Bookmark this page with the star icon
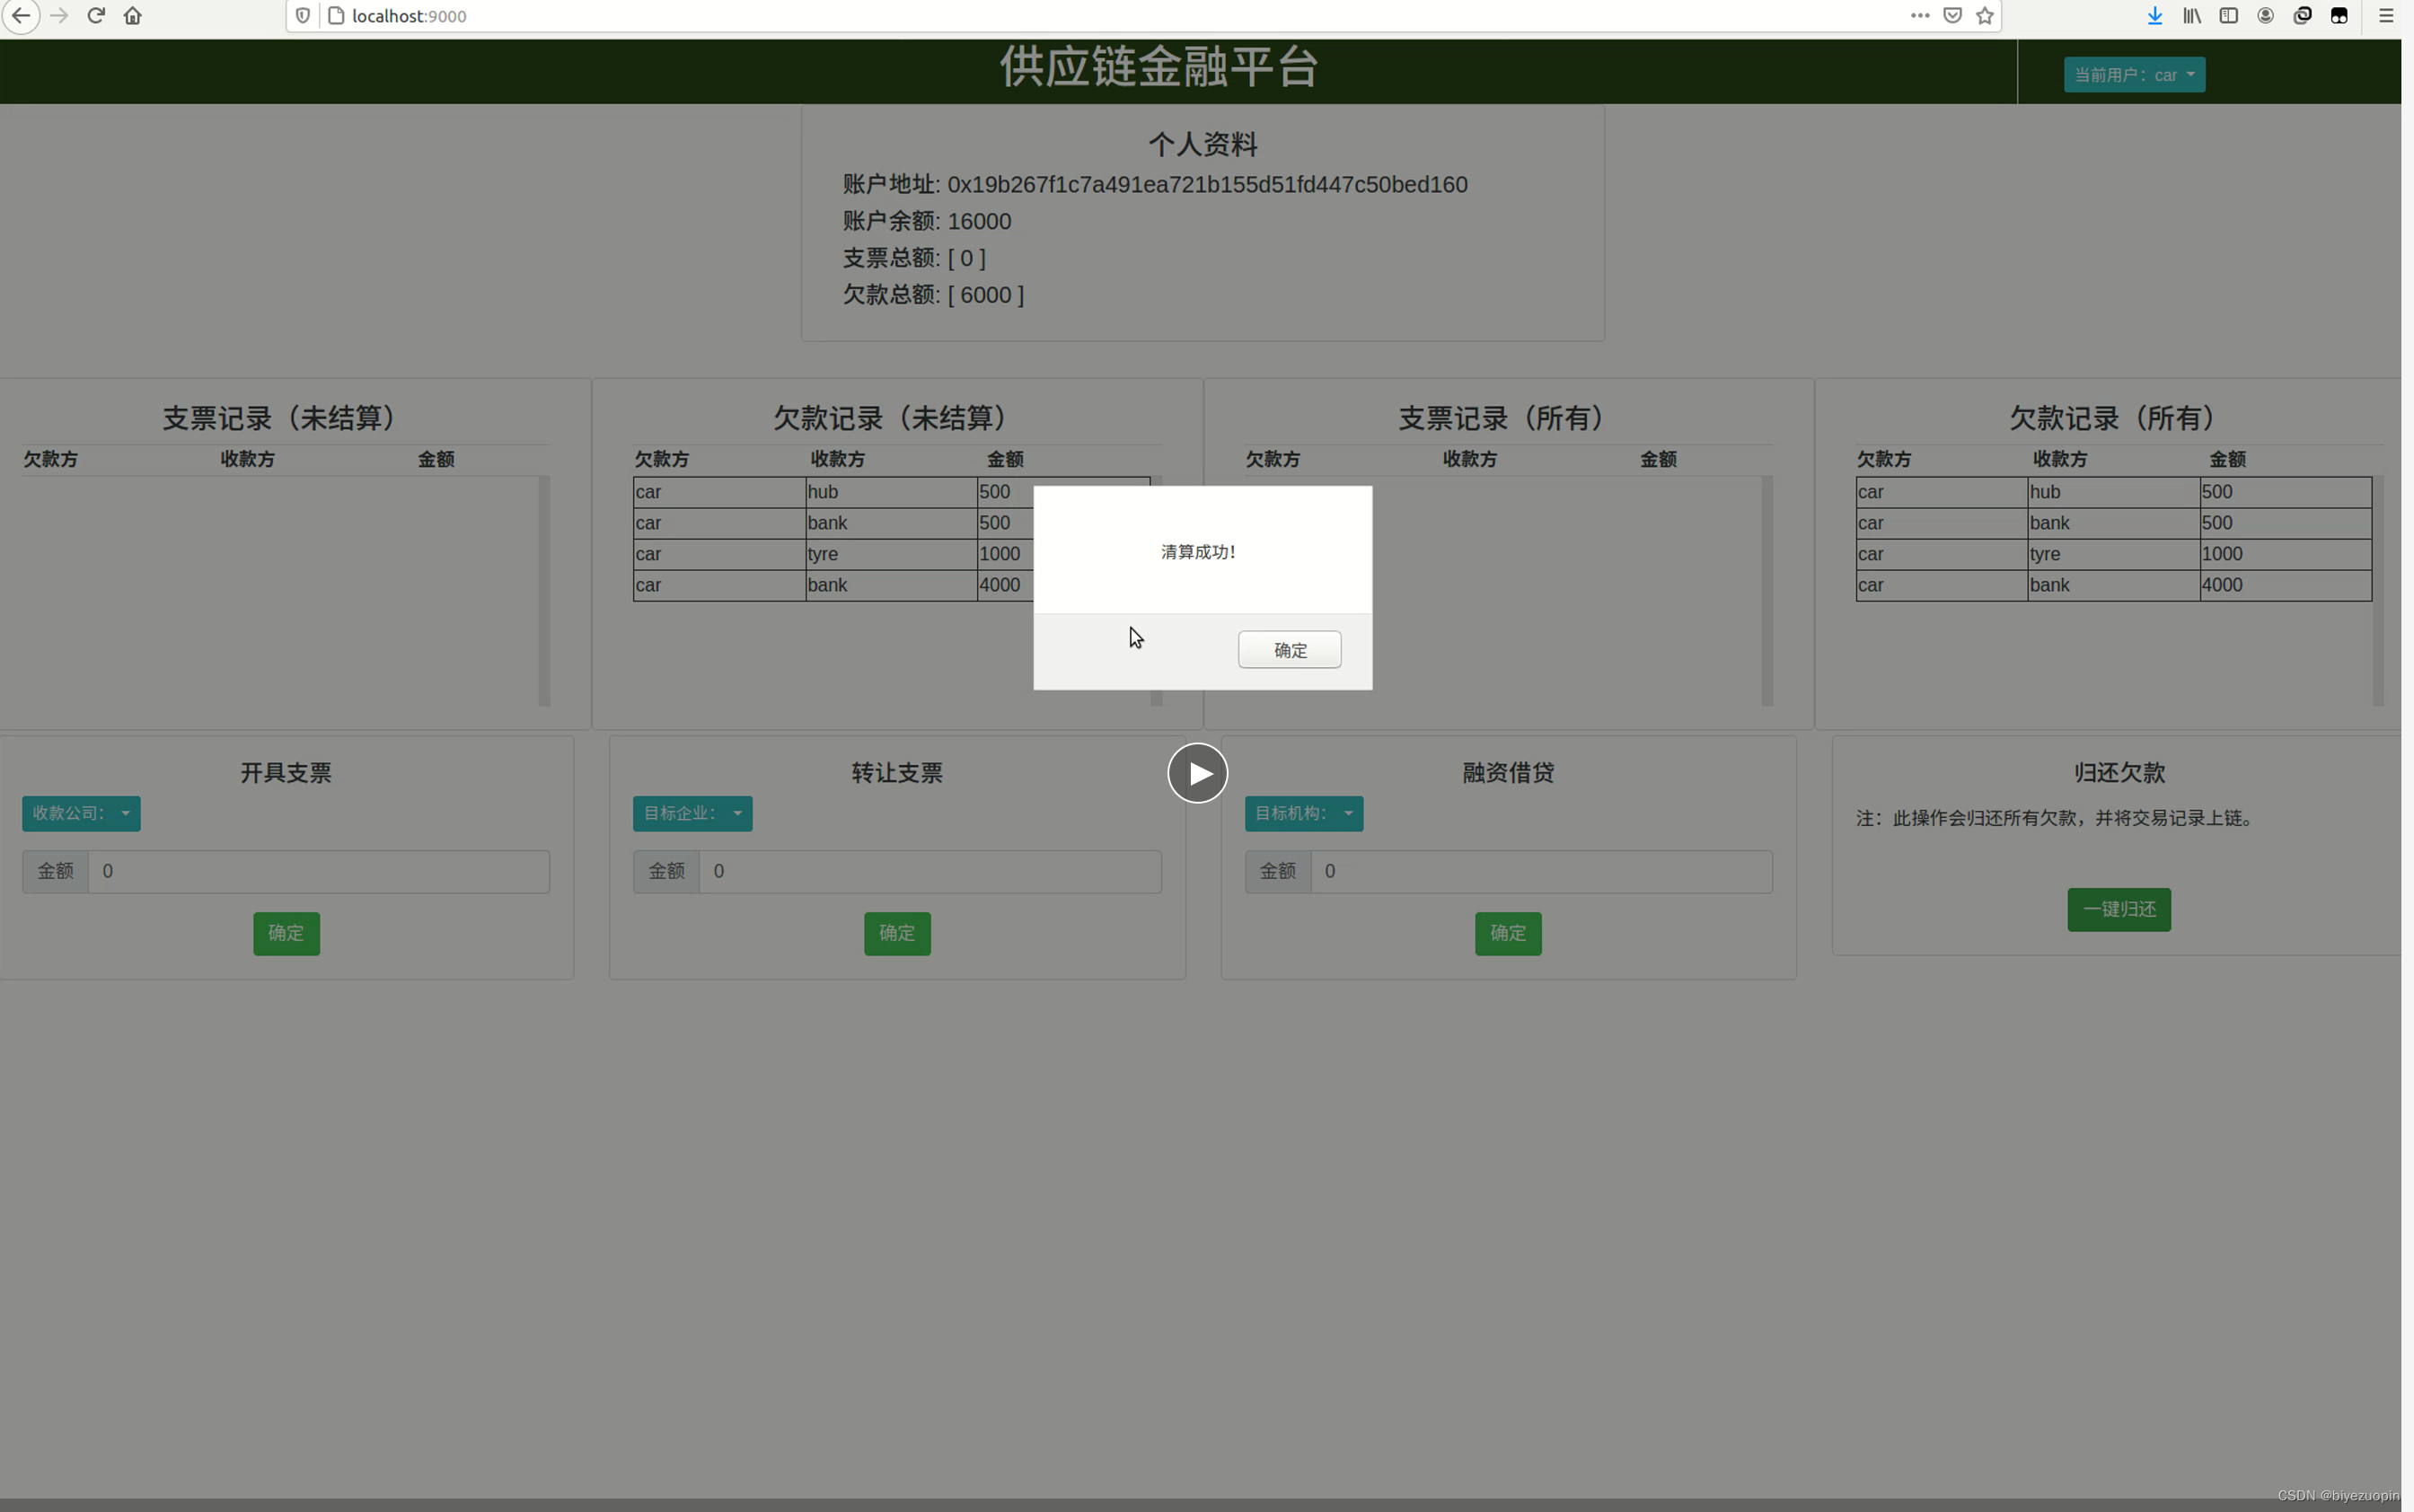This screenshot has height=1512, width=2414. (x=1986, y=16)
